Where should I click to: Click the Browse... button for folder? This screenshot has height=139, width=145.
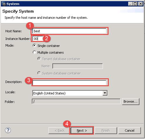pyautogui.click(x=131, y=101)
